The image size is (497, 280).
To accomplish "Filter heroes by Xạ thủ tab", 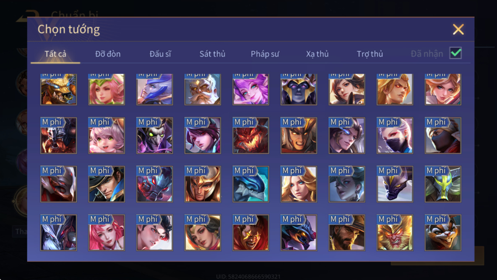I will coord(317,54).
